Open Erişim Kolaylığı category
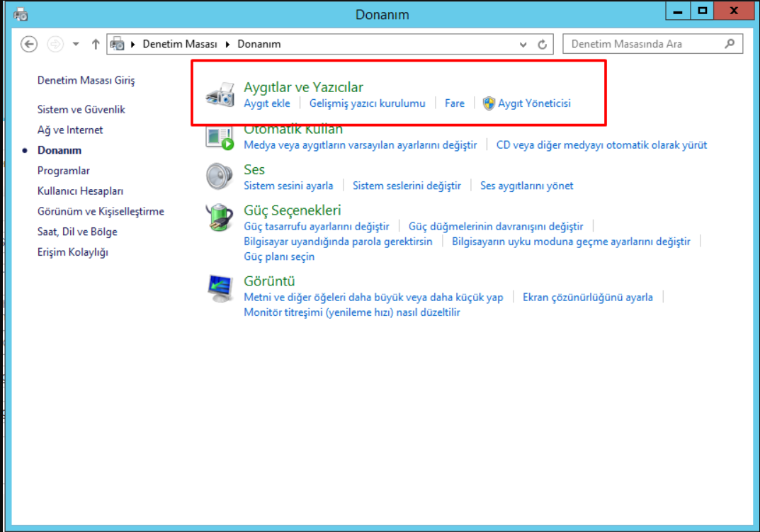This screenshot has width=760, height=532. pyautogui.click(x=73, y=252)
